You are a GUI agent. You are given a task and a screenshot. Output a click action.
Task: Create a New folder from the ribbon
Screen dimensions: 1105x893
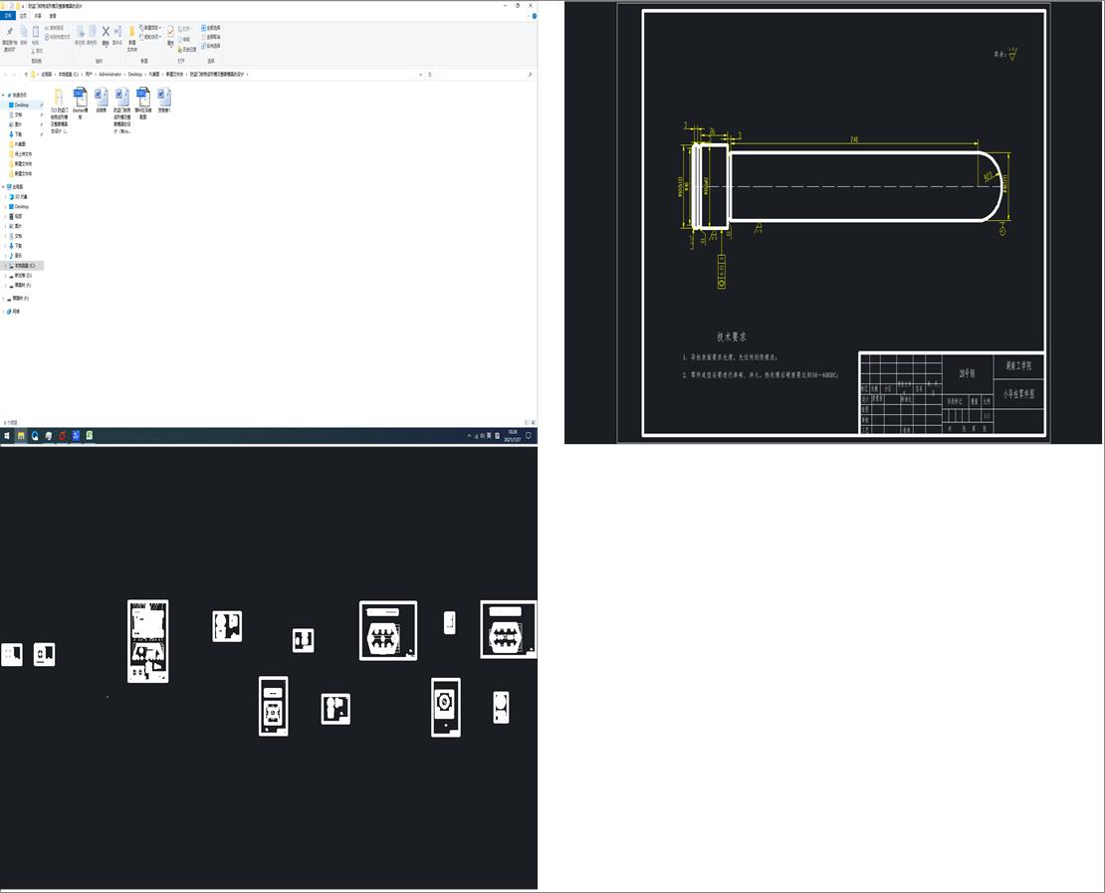pos(131,39)
